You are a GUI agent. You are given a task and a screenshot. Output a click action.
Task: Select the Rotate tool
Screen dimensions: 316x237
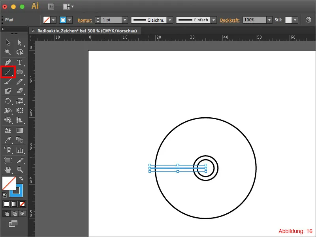click(x=8, y=101)
